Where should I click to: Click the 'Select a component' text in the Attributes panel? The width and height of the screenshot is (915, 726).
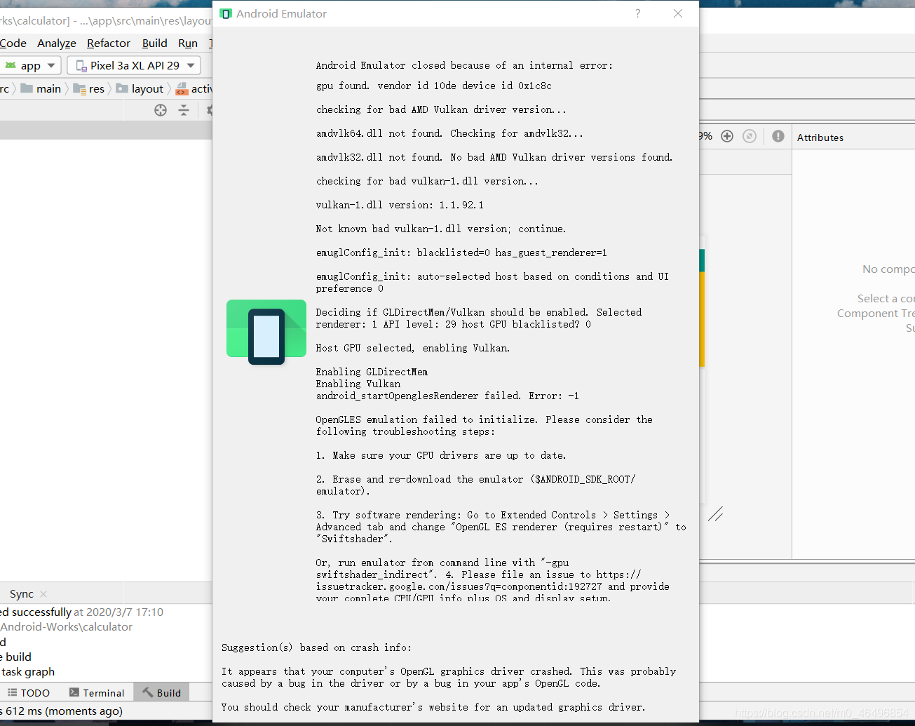(x=886, y=298)
